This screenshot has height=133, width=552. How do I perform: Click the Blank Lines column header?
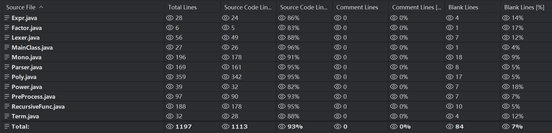(x=463, y=7)
